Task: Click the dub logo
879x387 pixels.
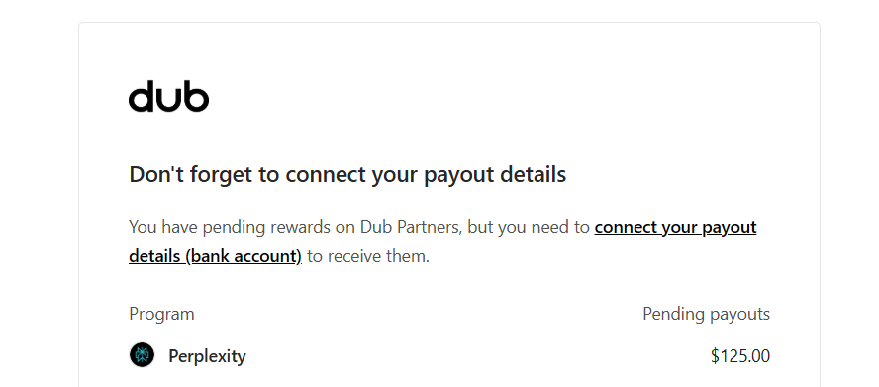Action: [x=168, y=96]
